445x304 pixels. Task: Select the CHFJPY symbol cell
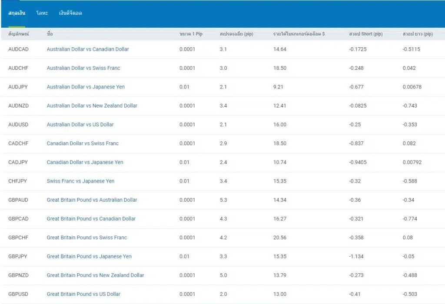[x=17, y=181]
